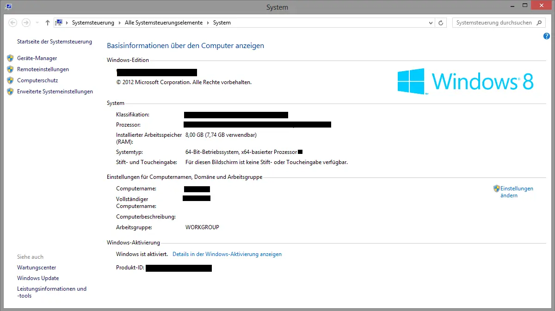Click the 8,00 GB RAM value text
Screen dimensions: 555x311
(221, 135)
